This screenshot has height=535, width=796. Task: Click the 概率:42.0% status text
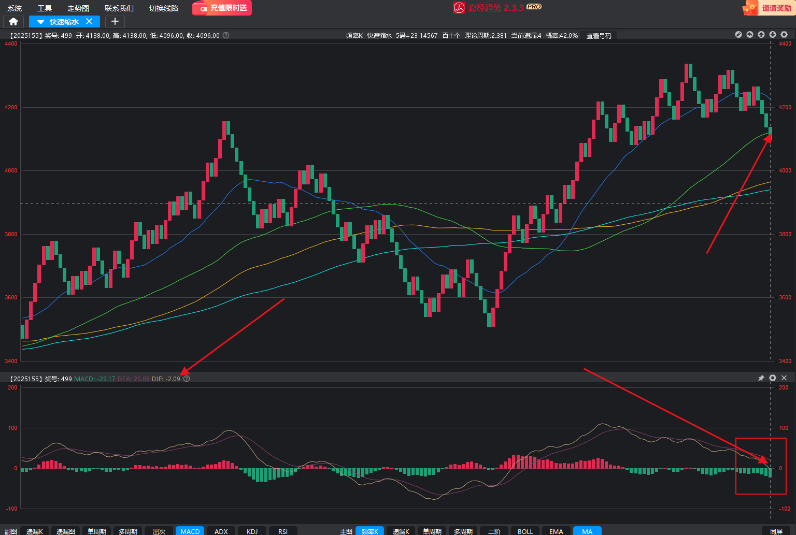(562, 36)
